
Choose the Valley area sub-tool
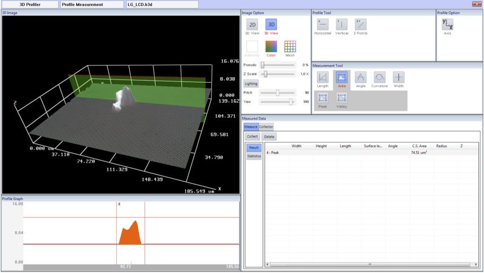click(x=342, y=98)
